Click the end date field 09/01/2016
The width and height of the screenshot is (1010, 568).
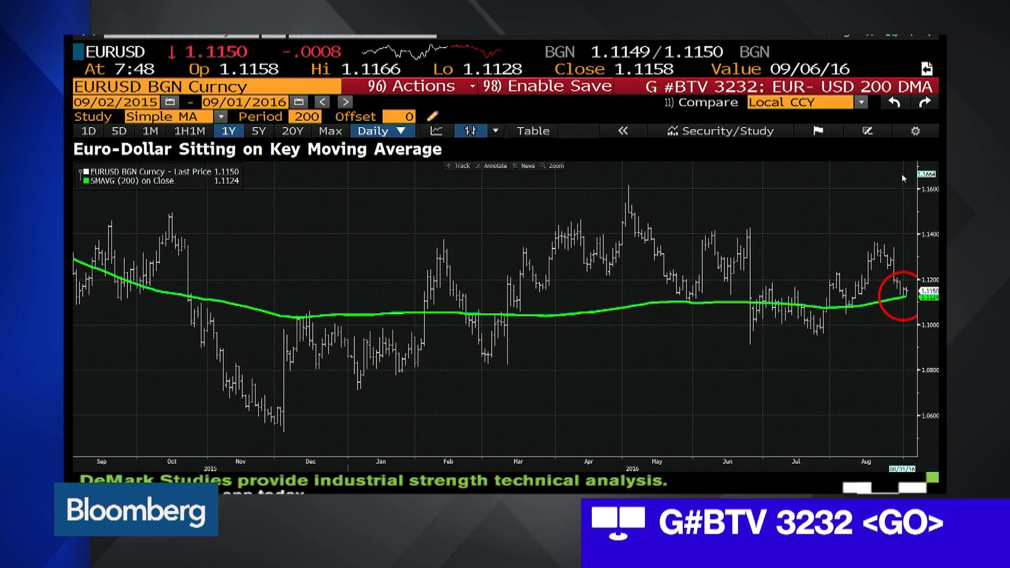[x=245, y=102]
